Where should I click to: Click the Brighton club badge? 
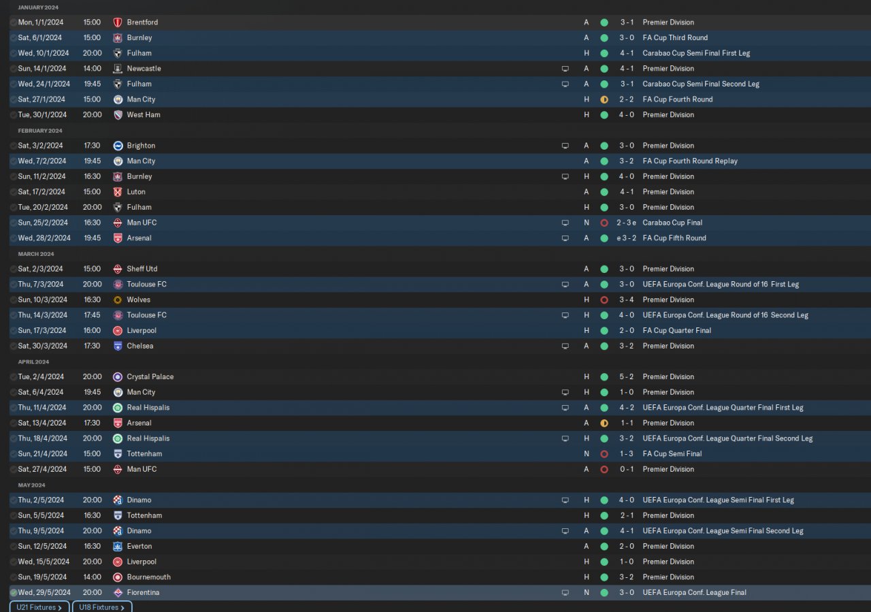[118, 146]
